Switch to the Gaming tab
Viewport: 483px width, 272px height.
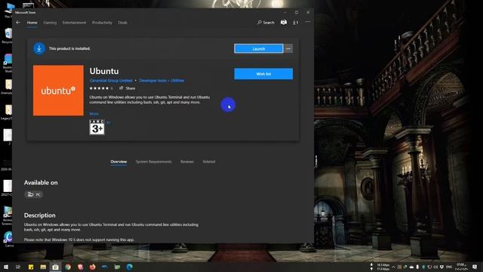(50, 23)
